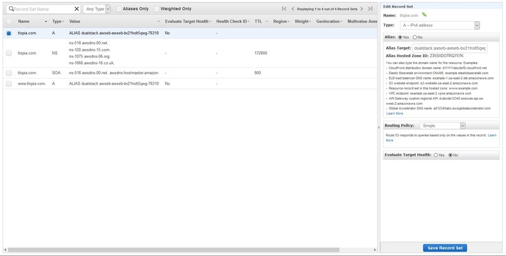Select Evaluate Target Health No radio
506x256 pixels.
[x=451, y=155]
